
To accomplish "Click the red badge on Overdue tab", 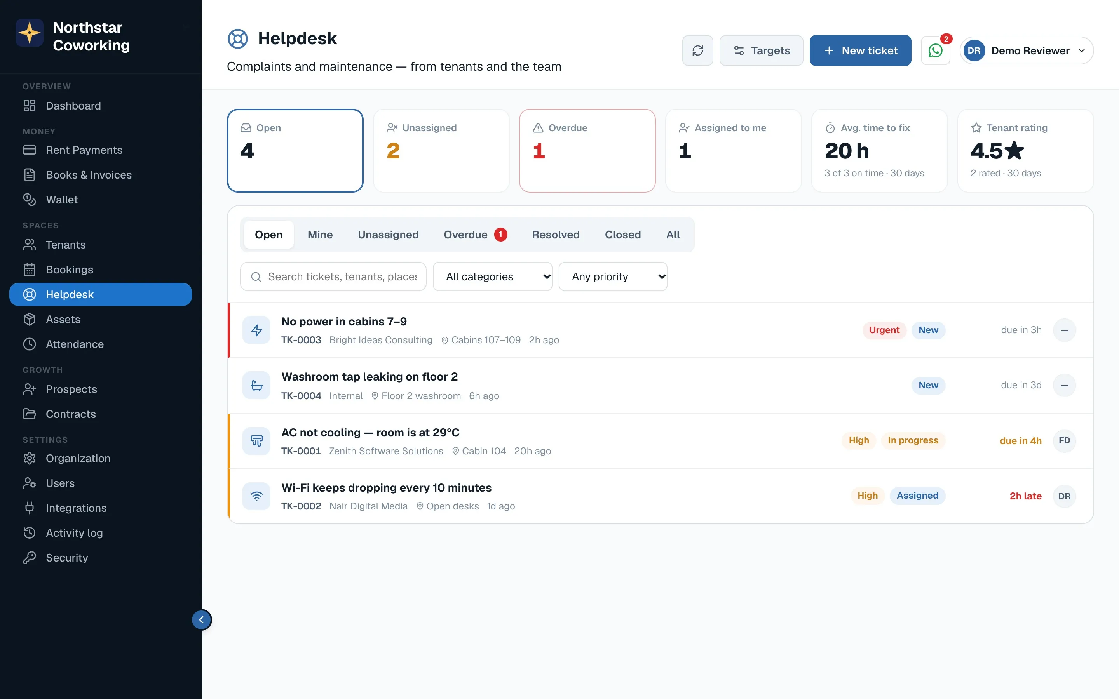I will (x=500, y=235).
